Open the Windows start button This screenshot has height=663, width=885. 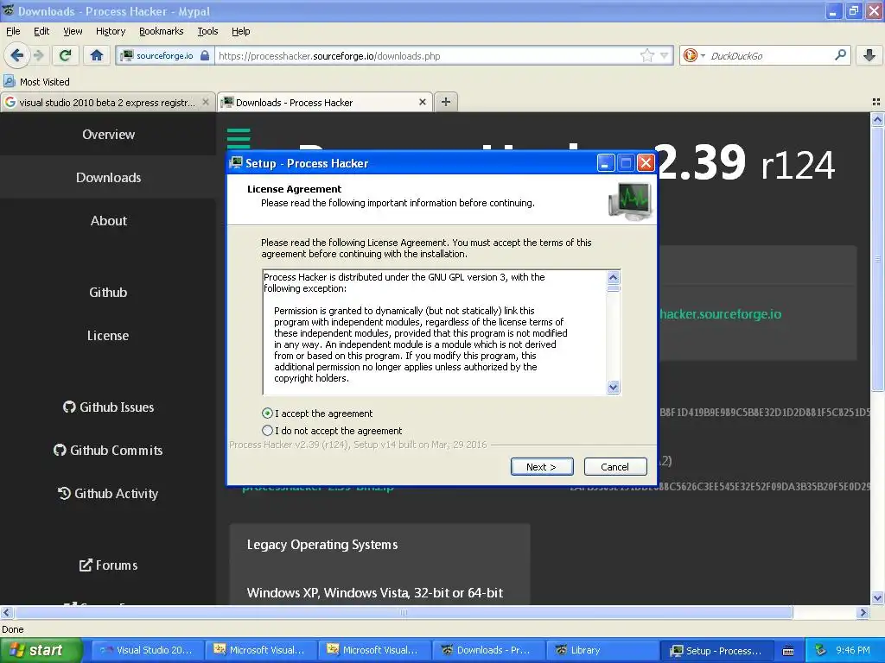click(41, 650)
